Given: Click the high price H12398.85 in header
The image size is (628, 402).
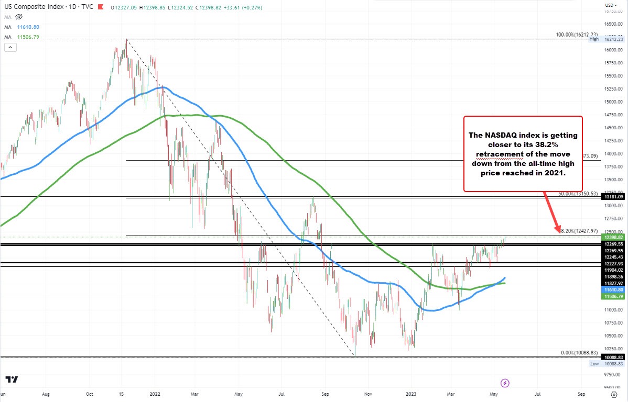Looking at the screenshot, I should [x=152, y=7].
